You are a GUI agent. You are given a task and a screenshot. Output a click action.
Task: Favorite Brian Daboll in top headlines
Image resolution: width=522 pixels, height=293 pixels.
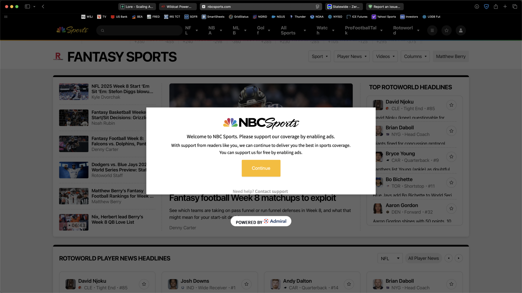coord(451,131)
